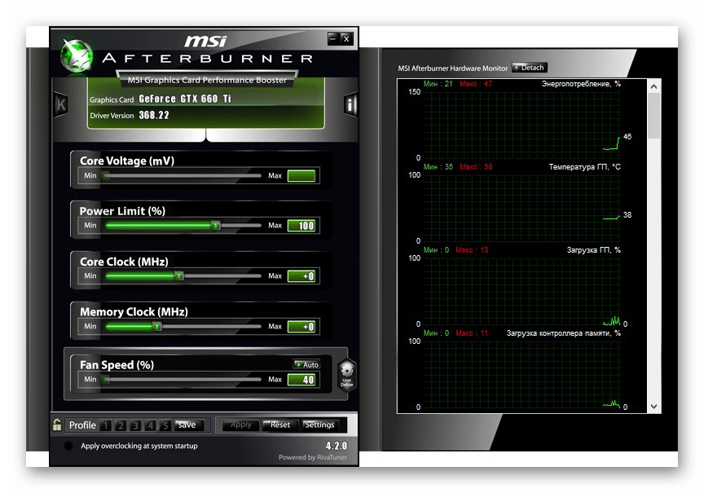Click the Fan Speed value field

coord(301,380)
